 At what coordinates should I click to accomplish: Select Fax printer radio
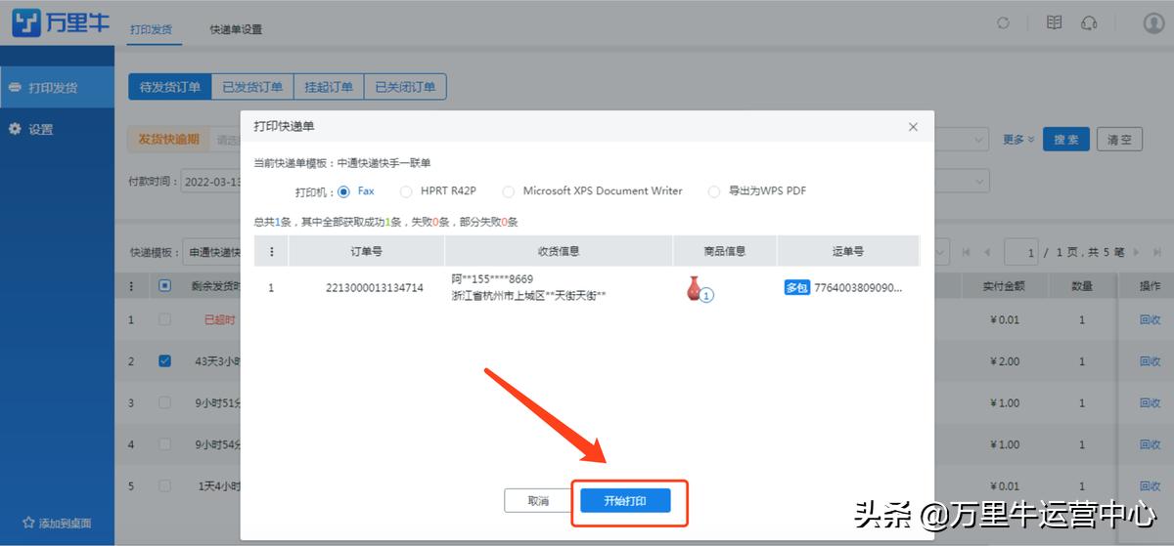pos(343,191)
